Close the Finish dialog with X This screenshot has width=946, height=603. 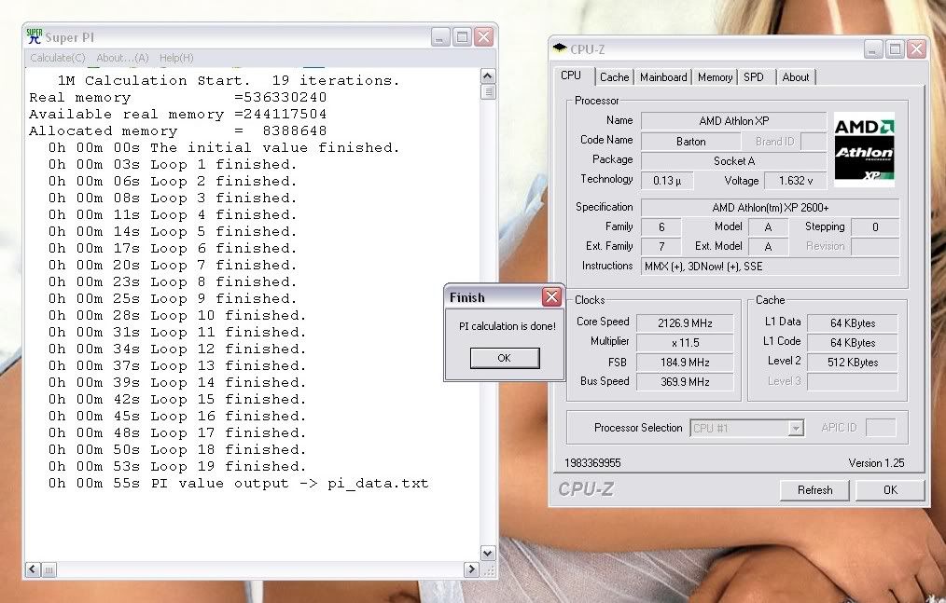coord(551,296)
